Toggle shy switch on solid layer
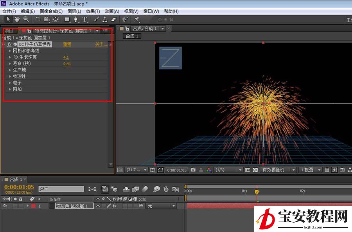The height and width of the screenshot is (232, 352). click(x=98, y=206)
